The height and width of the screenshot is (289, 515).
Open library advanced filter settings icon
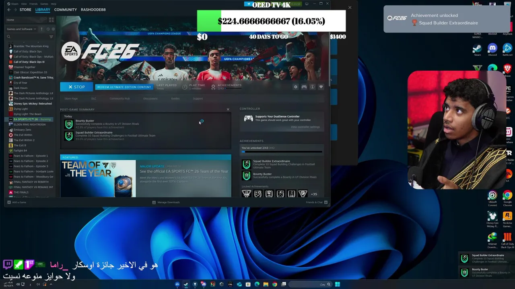(51, 37)
